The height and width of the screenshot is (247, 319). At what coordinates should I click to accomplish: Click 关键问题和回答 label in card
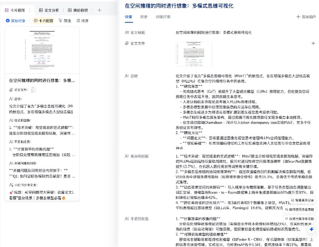(x=24, y=163)
